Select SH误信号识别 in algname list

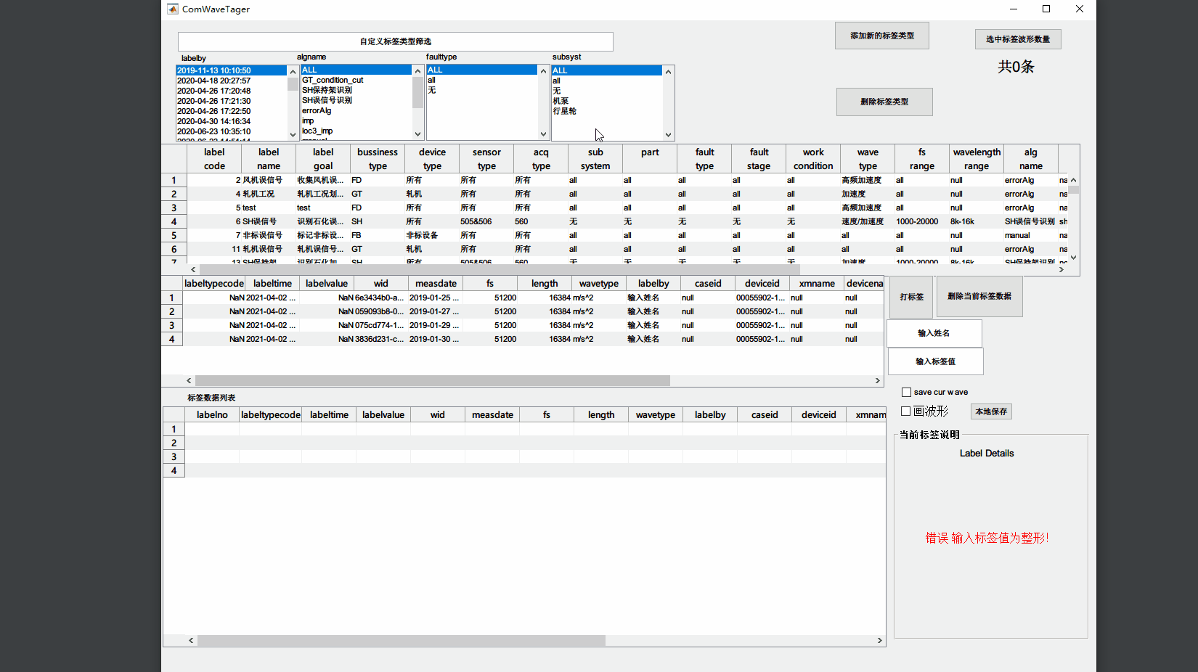[x=356, y=100]
